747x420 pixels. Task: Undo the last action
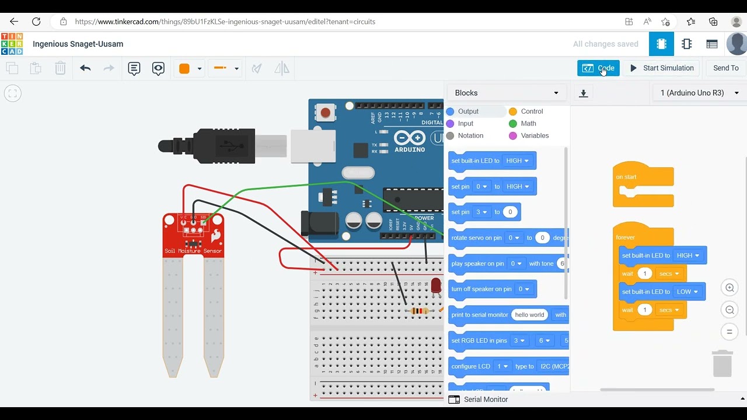pyautogui.click(x=85, y=68)
